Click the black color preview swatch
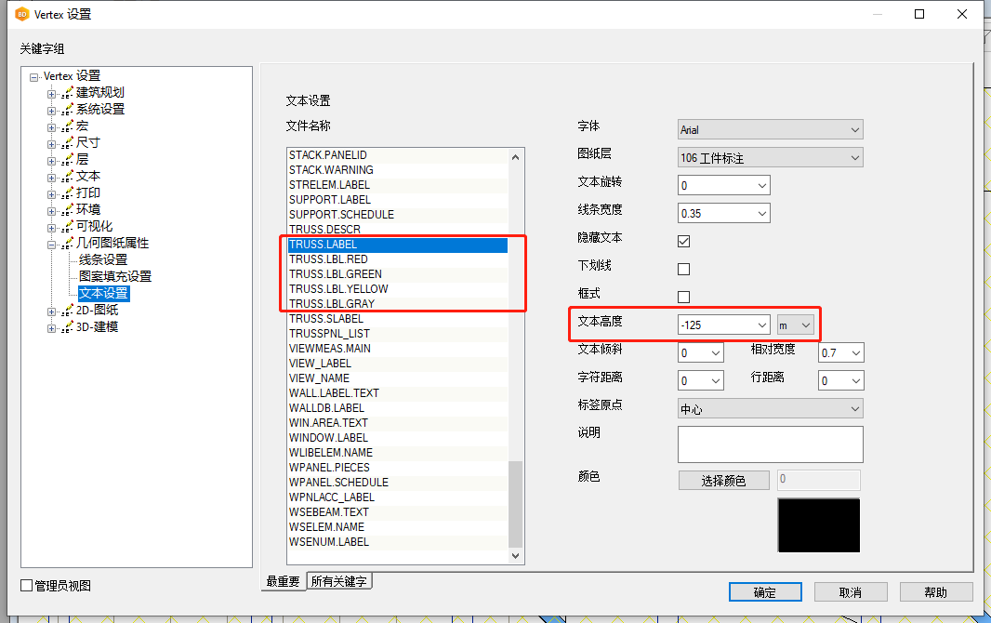Image resolution: width=991 pixels, height=623 pixels. coord(818,525)
